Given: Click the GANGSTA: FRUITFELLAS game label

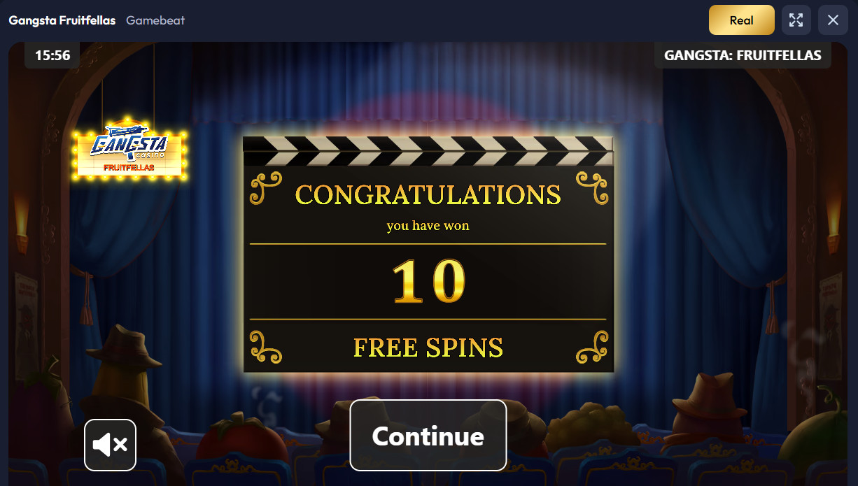Looking at the screenshot, I should click(x=743, y=55).
